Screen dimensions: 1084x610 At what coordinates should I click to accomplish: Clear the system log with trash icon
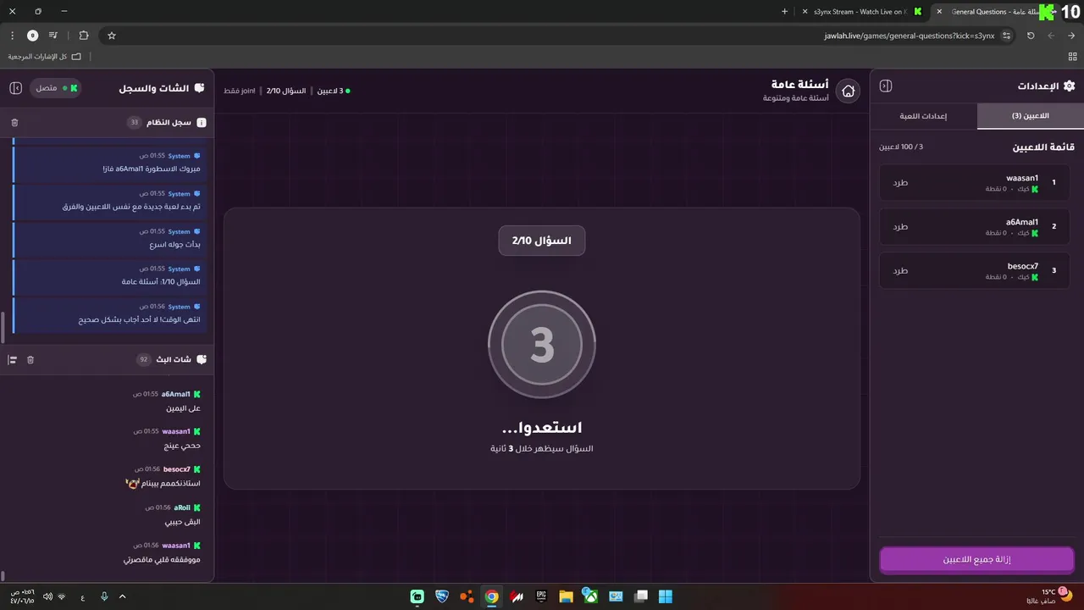tap(14, 123)
